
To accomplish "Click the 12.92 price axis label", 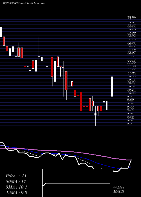I will click(132, 36).
